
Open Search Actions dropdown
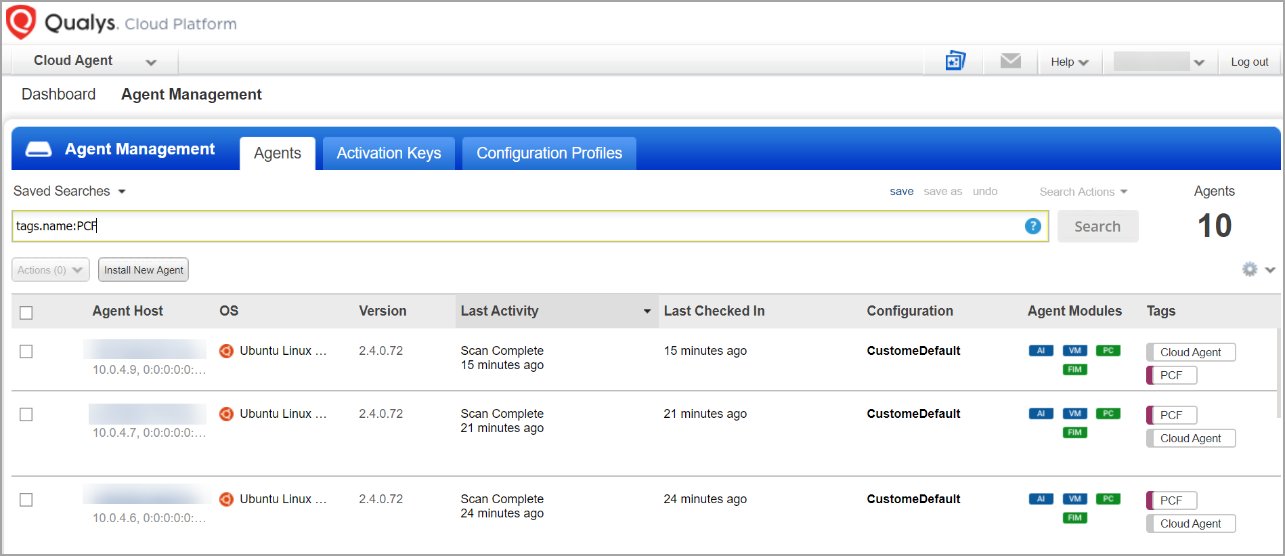[x=1083, y=192]
